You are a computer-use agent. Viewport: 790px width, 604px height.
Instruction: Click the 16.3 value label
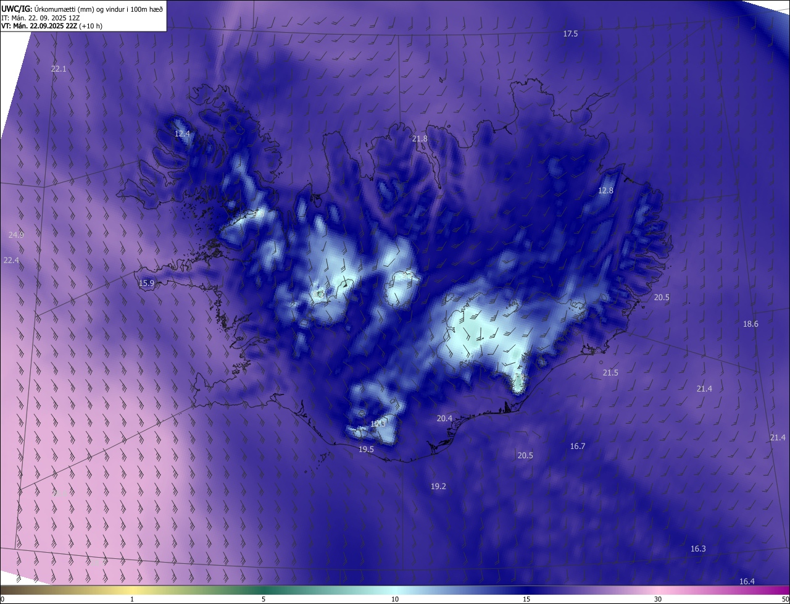[698, 549]
